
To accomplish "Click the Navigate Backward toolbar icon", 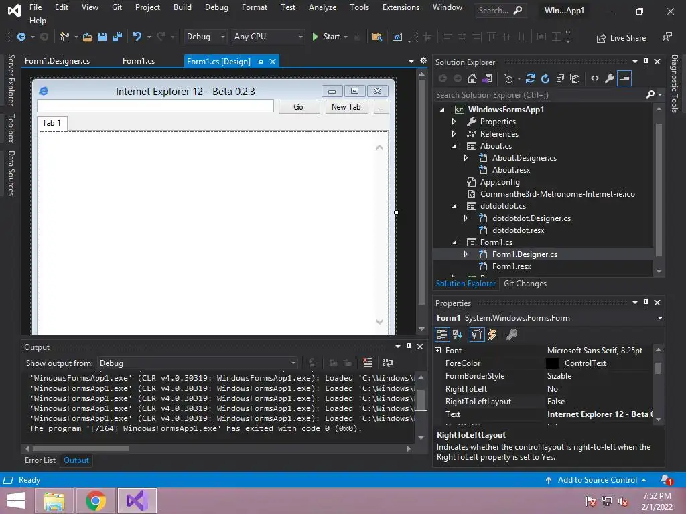I will (21, 37).
